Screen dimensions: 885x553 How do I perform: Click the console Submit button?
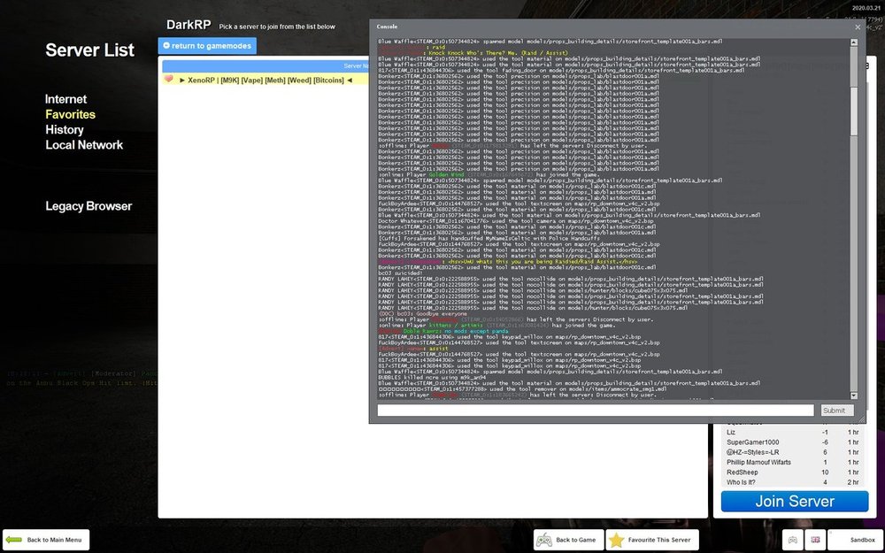coord(834,411)
